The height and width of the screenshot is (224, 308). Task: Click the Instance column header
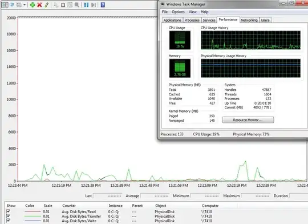point(115,206)
